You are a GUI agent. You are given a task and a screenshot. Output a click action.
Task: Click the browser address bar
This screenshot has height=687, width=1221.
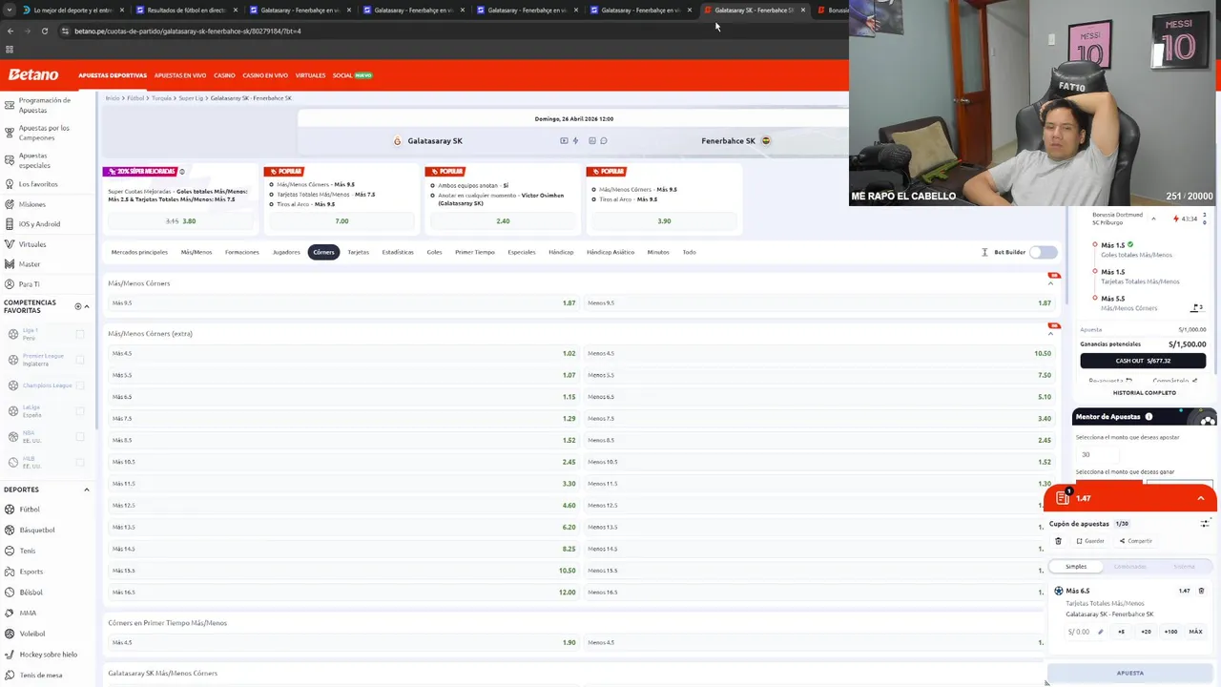(x=448, y=31)
